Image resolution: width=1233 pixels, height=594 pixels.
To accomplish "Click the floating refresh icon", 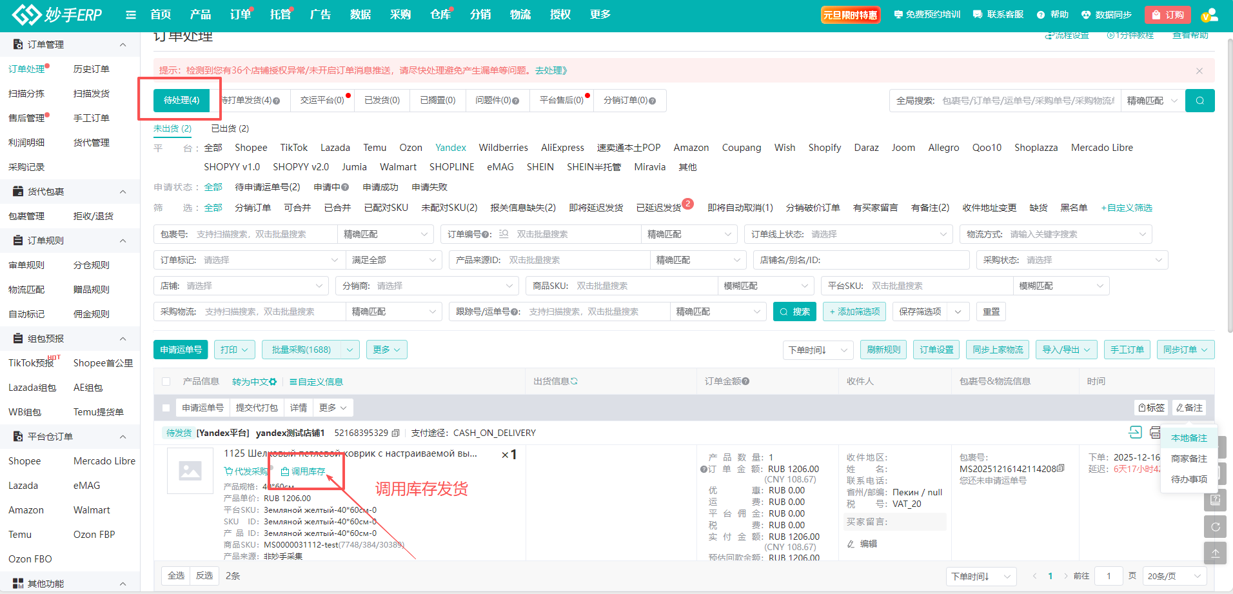I will (1215, 526).
